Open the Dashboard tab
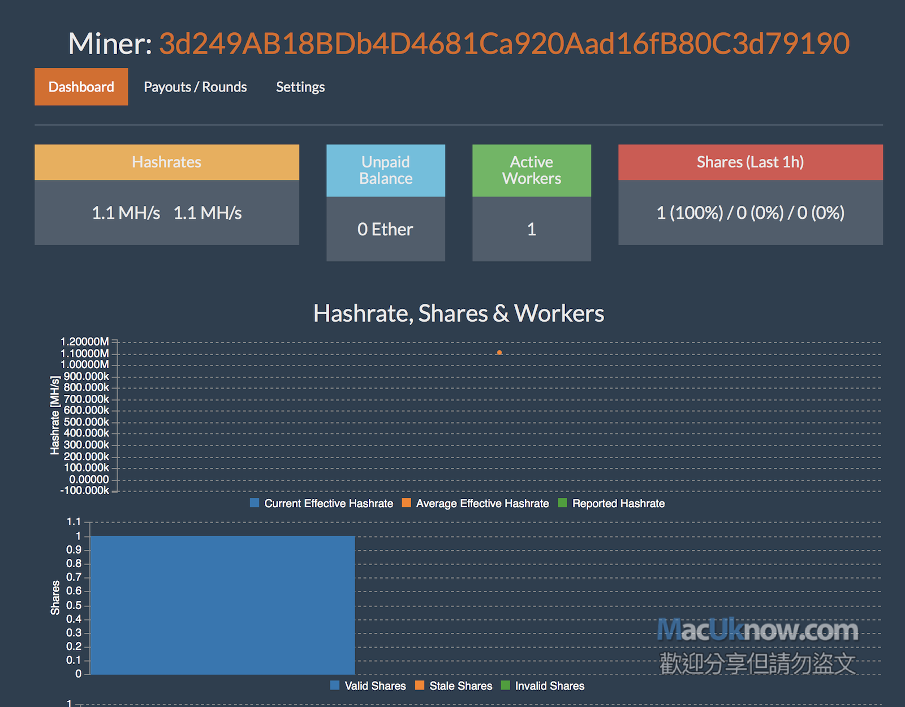Screen dimensions: 905x707 tap(81, 87)
